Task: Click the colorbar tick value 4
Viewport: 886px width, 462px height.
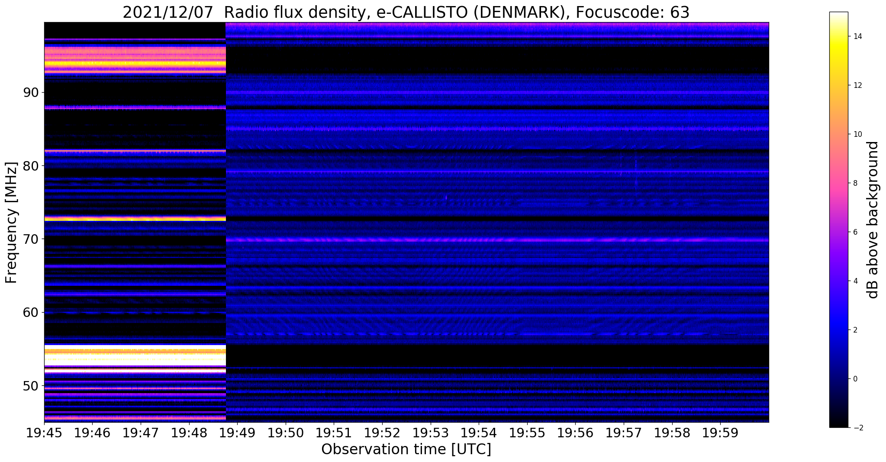Action: tap(855, 281)
